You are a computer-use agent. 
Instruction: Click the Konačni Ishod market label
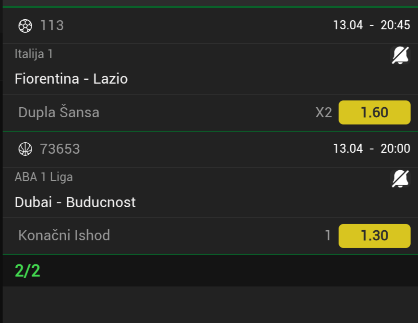click(64, 236)
